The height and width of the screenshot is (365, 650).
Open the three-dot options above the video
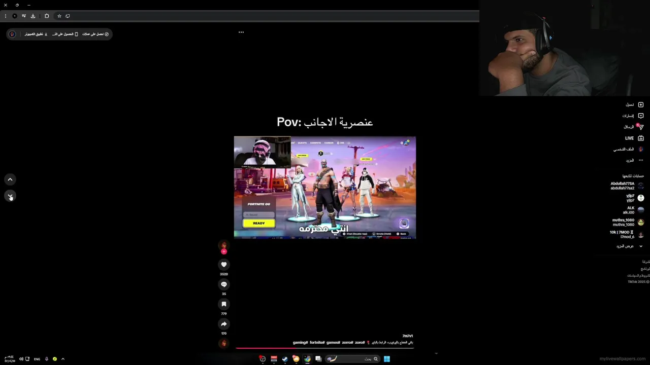click(241, 32)
